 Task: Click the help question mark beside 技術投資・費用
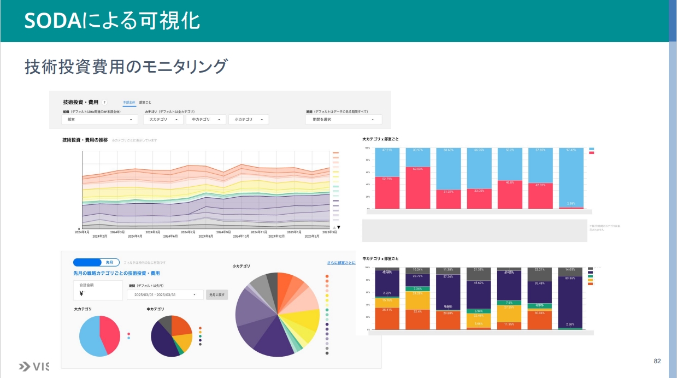[104, 102]
